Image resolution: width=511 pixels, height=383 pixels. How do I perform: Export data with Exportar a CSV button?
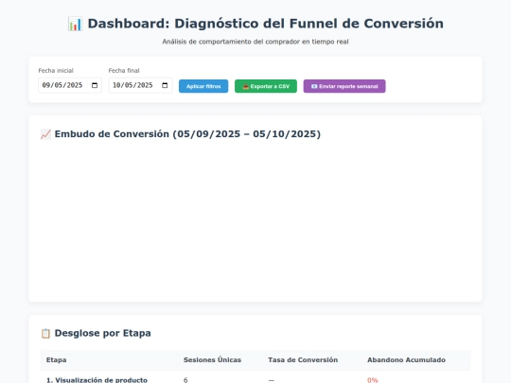[x=266, y=86]
